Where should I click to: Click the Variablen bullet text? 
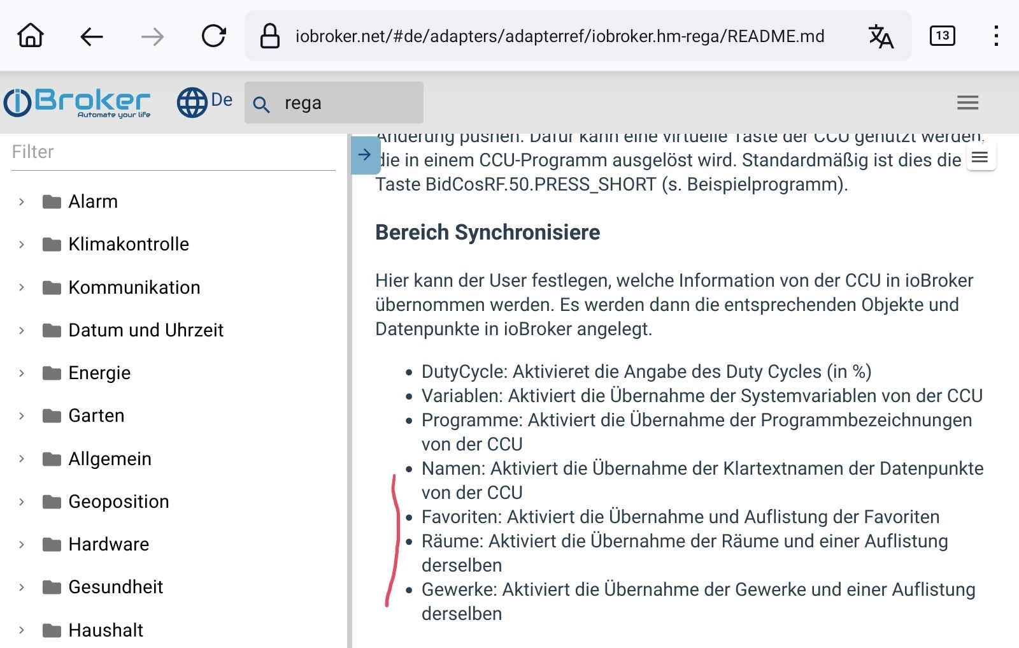702,396
